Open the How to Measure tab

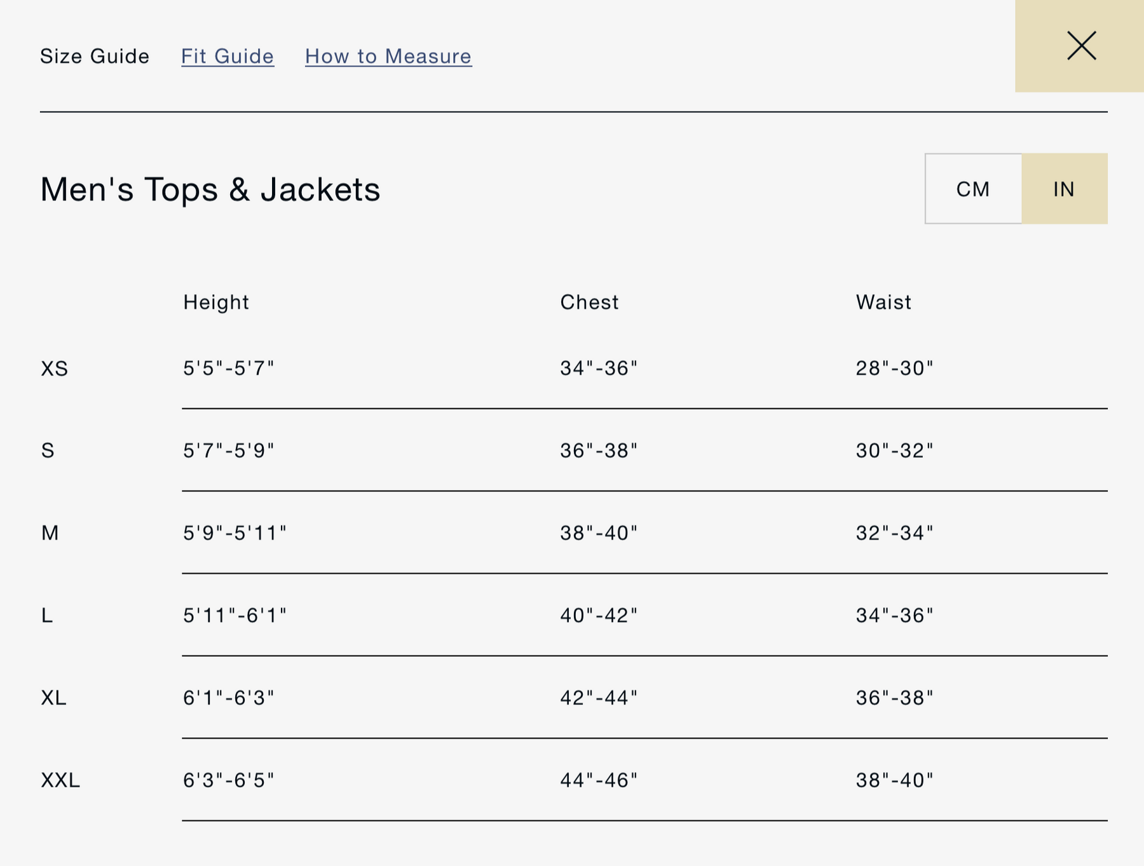click(388, 56)
